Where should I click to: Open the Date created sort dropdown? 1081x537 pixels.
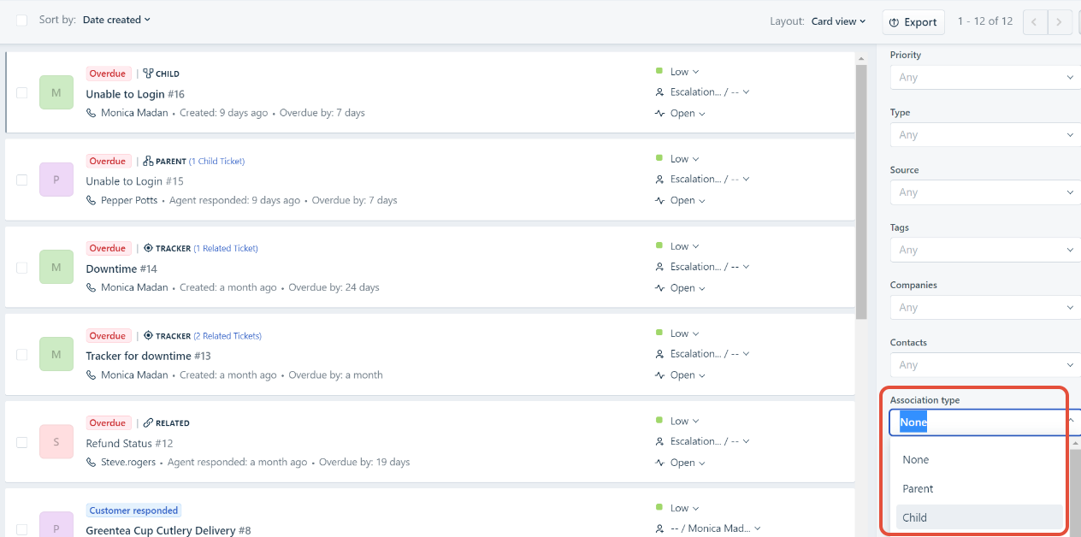click(x=116, y=20)
